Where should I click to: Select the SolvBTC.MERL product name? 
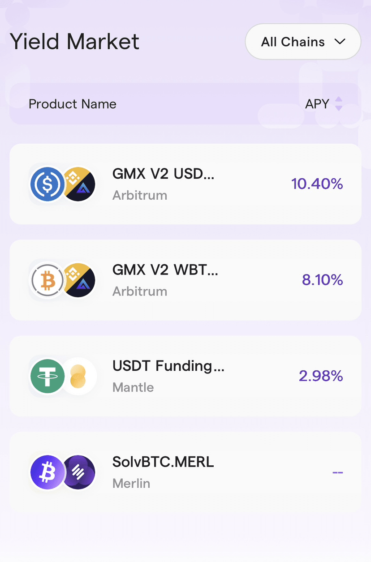163,462
